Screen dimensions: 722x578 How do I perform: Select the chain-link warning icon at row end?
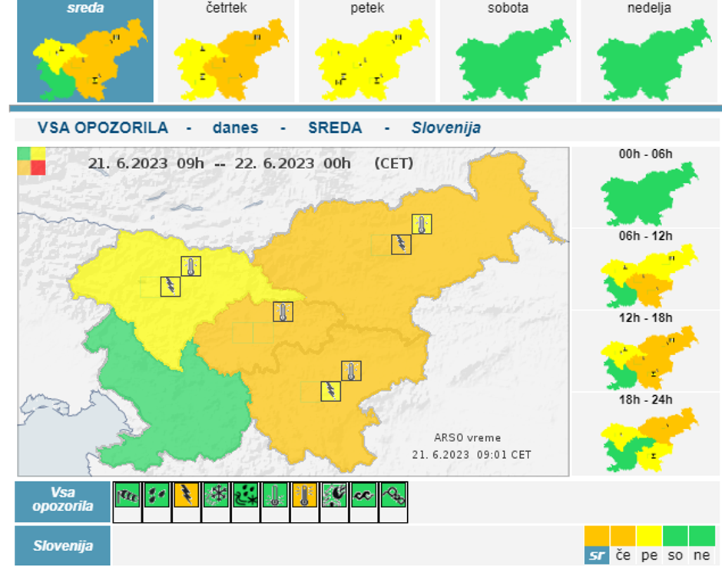point(392,496)
